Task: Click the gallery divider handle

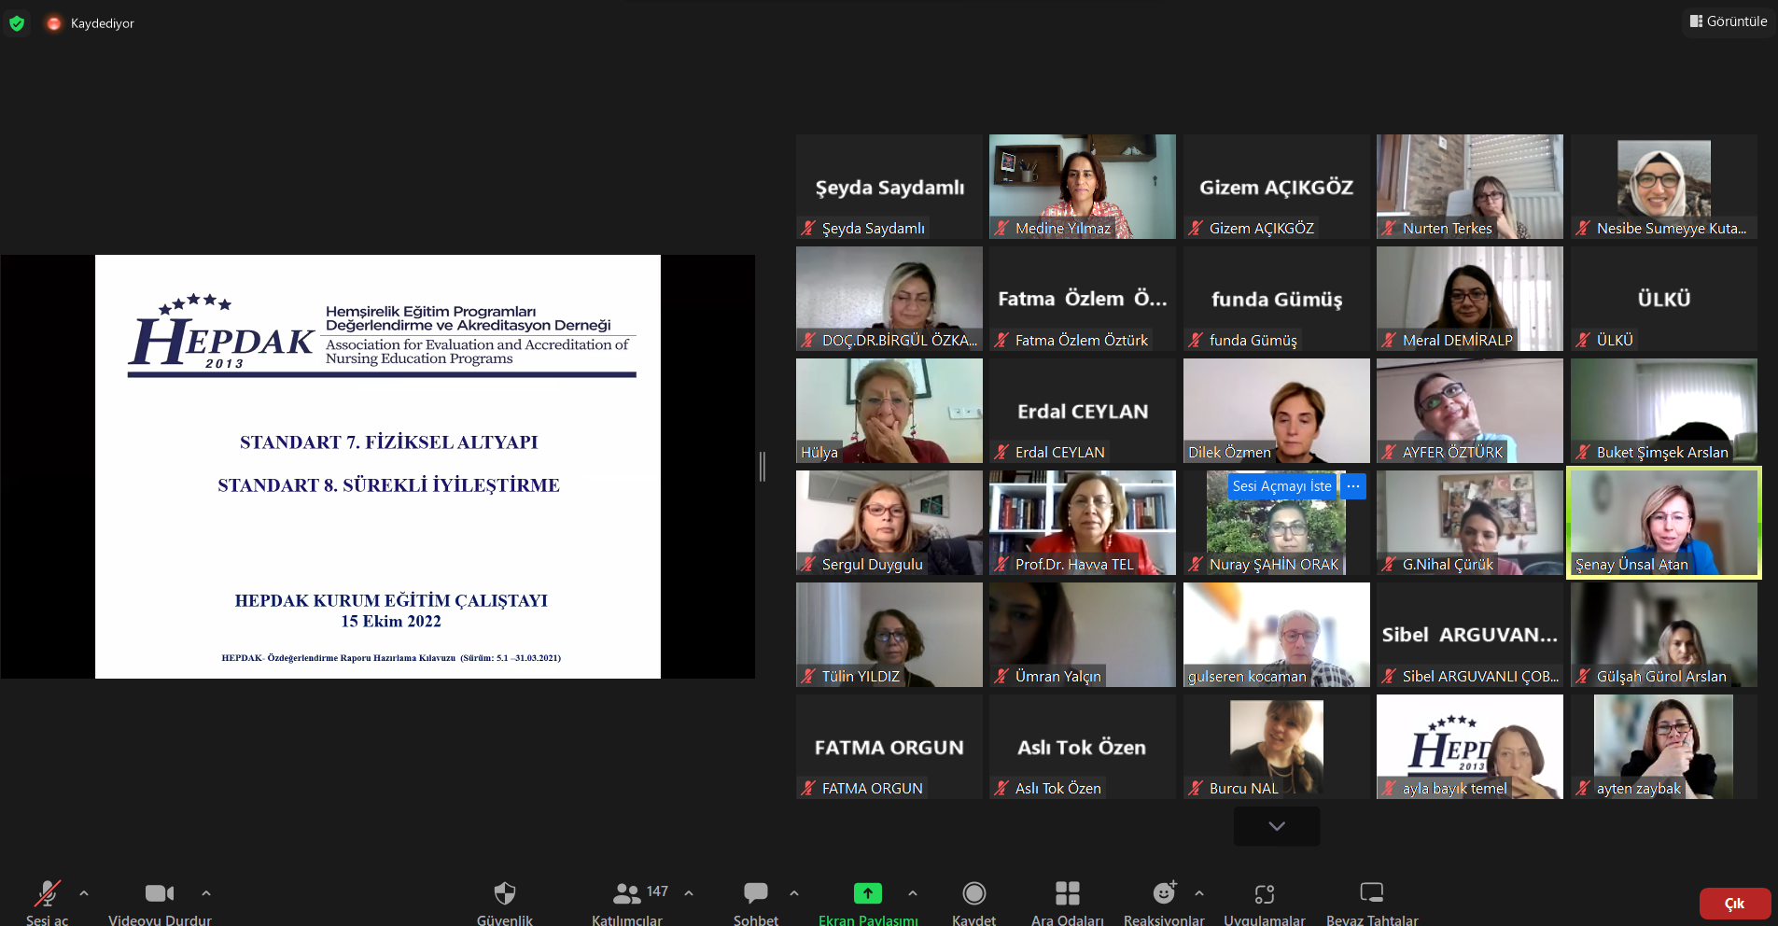Action: pos(763,467)
